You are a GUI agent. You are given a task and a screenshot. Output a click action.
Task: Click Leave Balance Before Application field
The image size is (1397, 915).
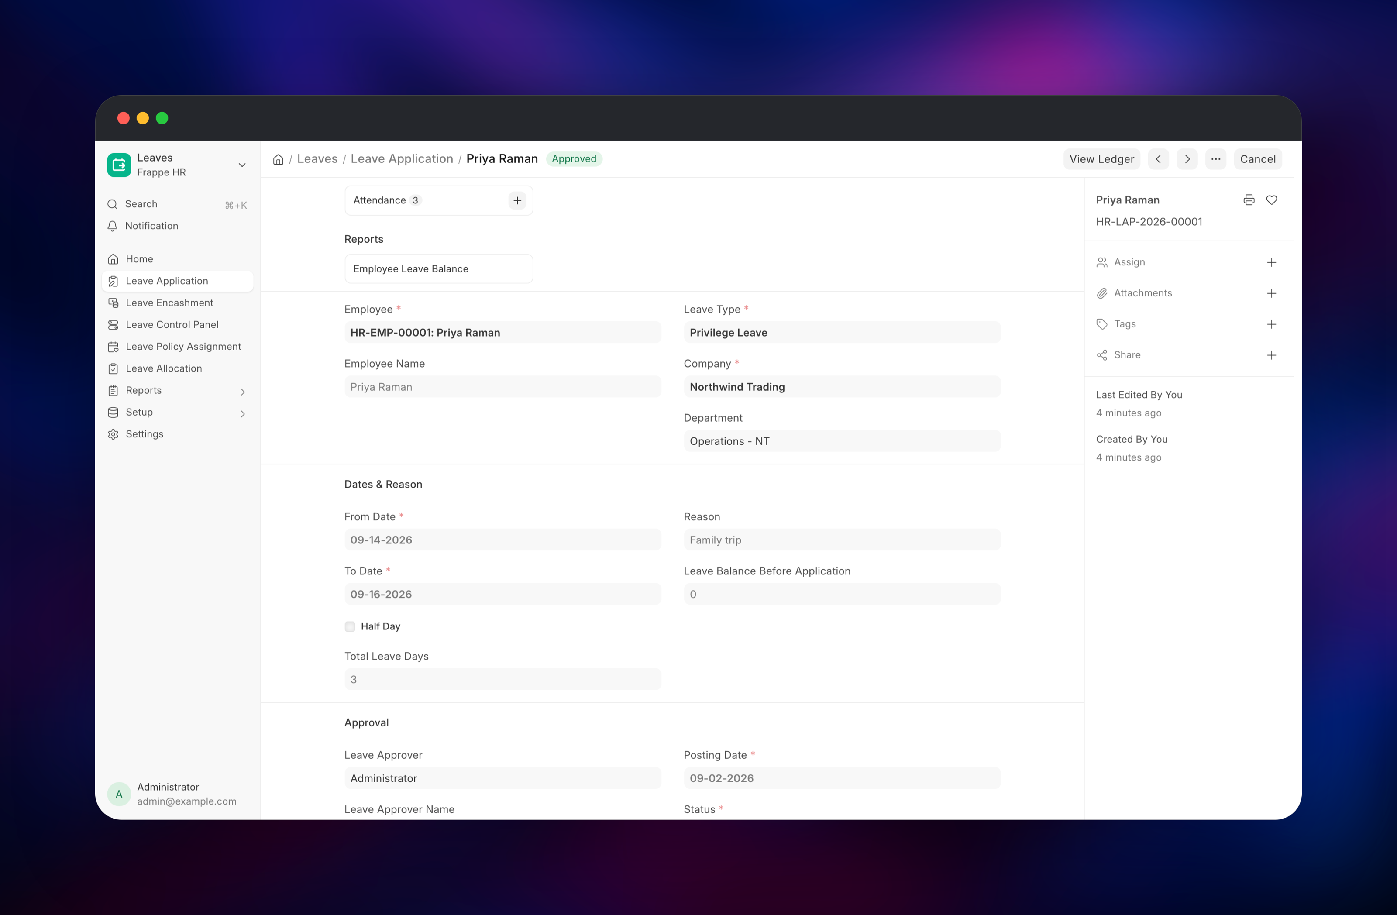pos(842,594)
